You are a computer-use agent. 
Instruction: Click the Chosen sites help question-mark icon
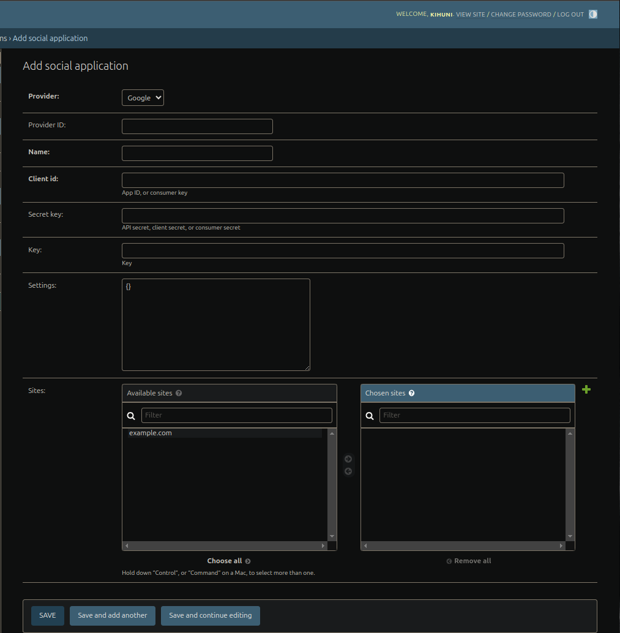pyautogui.click(x=411, y=393)
